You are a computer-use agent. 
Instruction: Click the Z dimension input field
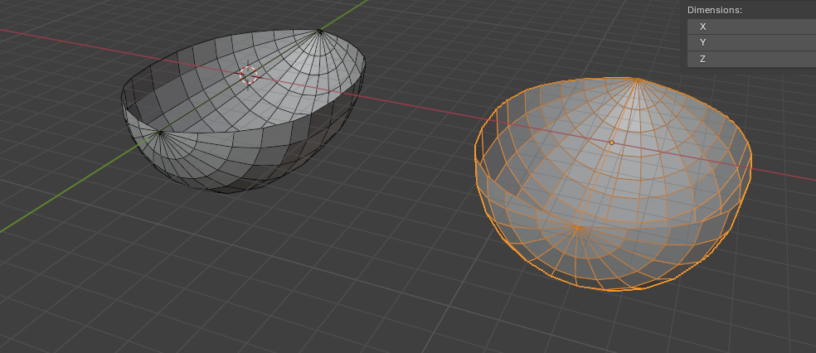751,60
